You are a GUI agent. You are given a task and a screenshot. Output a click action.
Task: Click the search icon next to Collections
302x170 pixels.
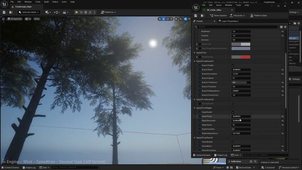click(255, 161)
